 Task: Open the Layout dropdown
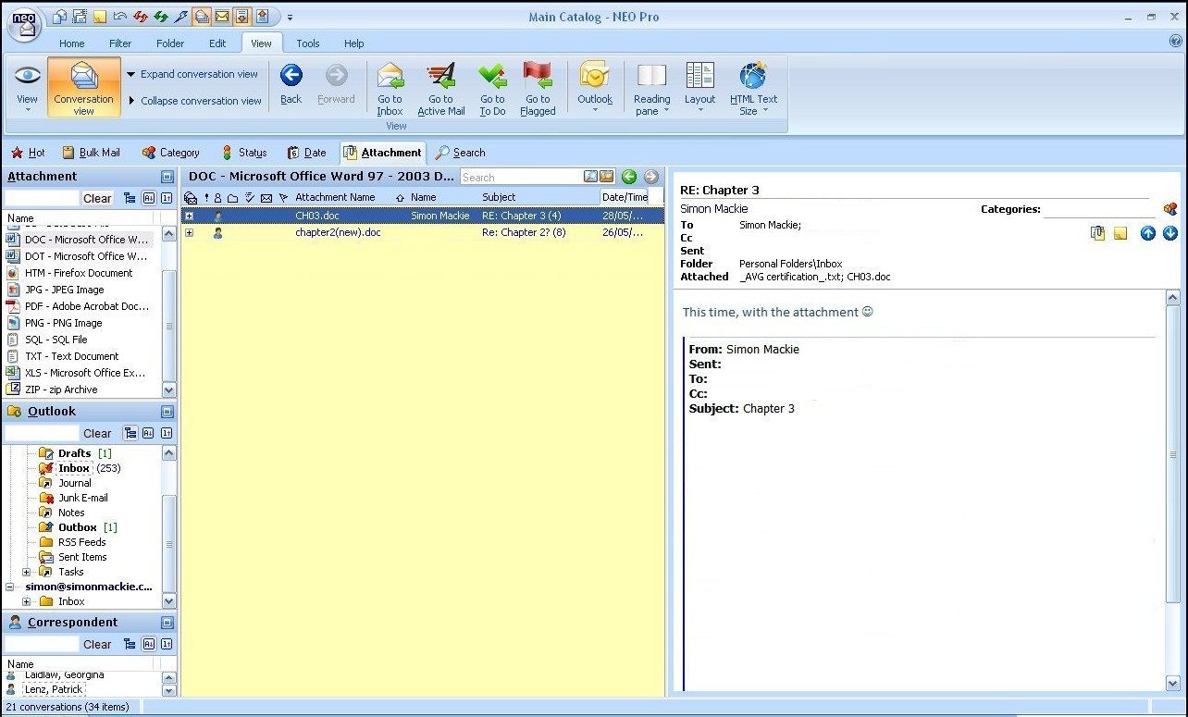(699, 88)
